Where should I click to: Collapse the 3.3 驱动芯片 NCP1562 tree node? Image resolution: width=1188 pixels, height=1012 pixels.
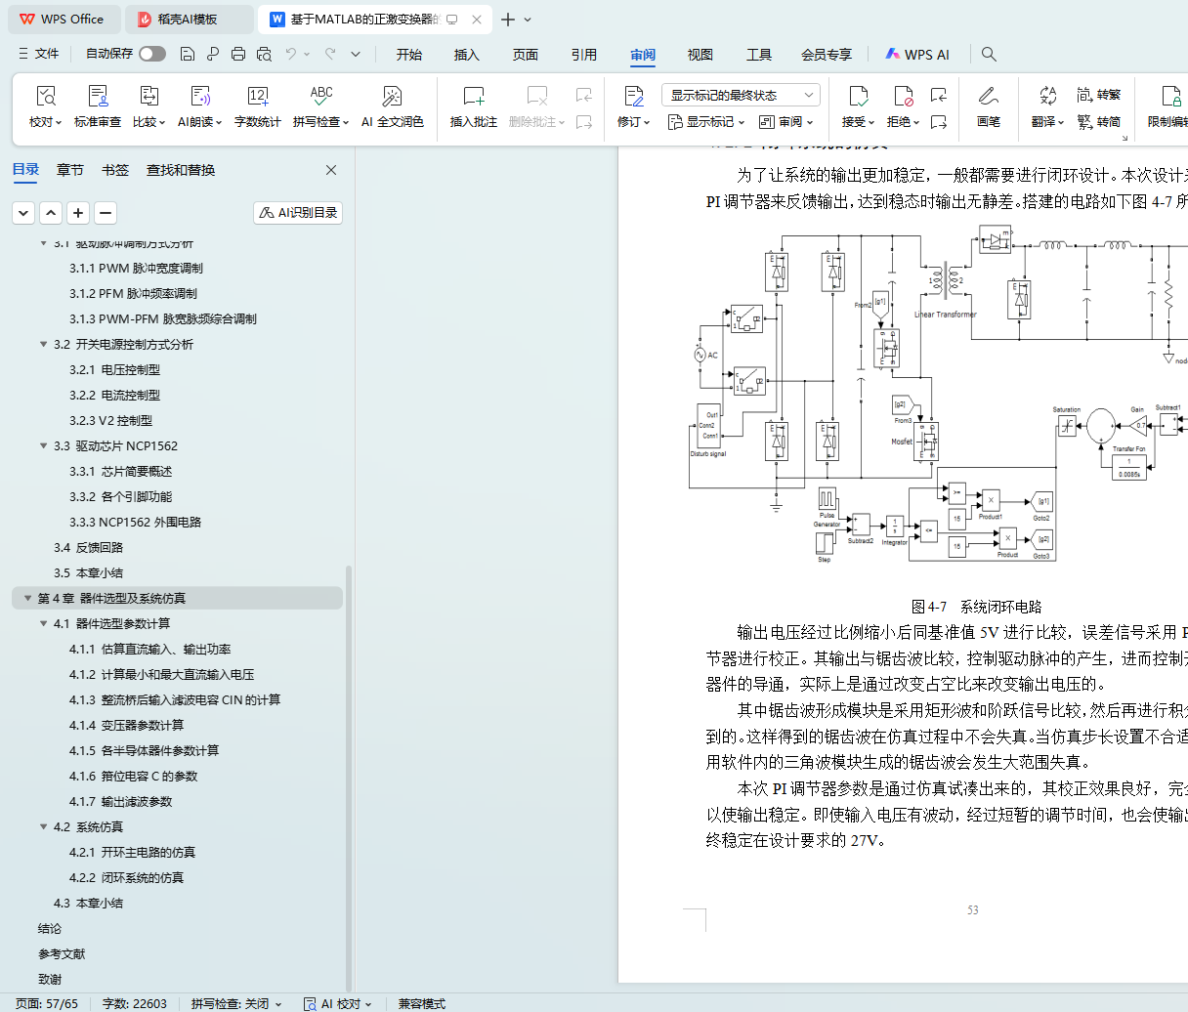click(x=43, y=446)
